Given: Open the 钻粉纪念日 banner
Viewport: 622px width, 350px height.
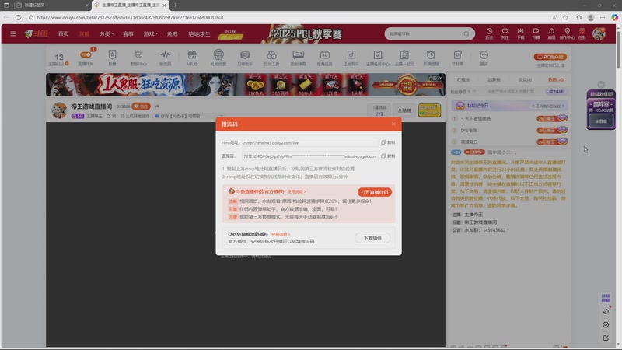Looking at the screenshot, I should [510, 106].
